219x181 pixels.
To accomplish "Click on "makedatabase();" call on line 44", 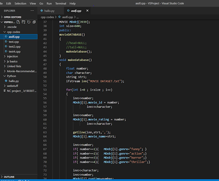I will coord(79,51).
